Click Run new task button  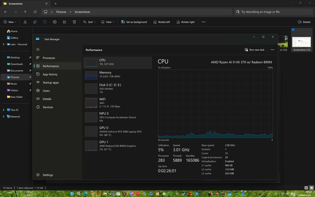click(254, 50)
